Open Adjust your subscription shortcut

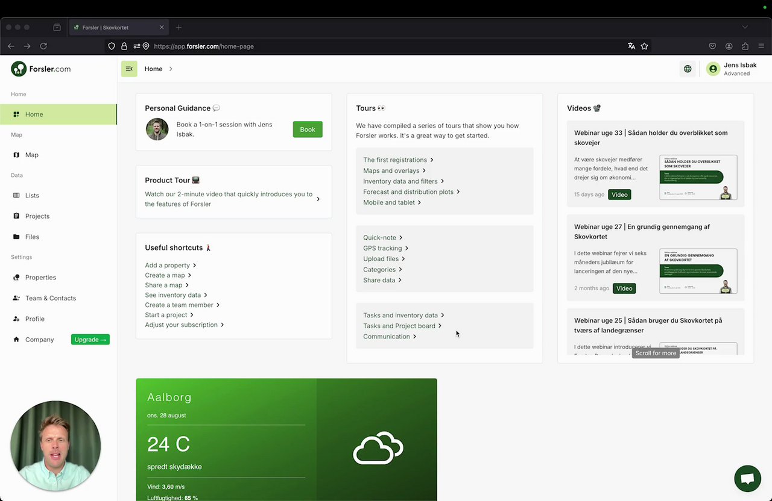tap(185, 325)
